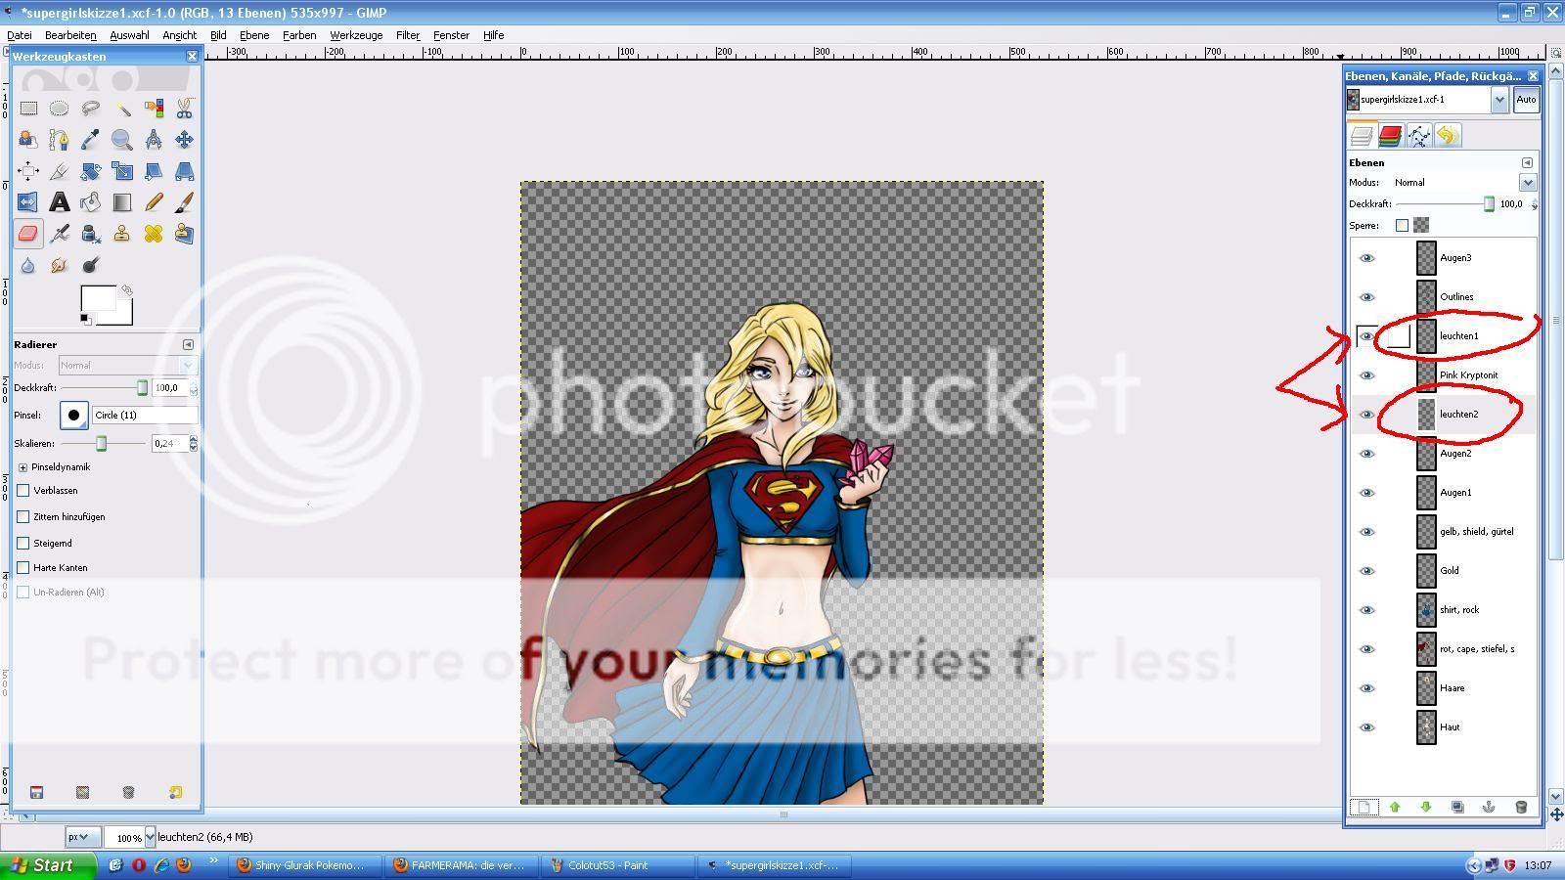The width and height of the screenshot is (1565, 880).
Task: Select the Paintbrush tool
Action: coord(184,202)
